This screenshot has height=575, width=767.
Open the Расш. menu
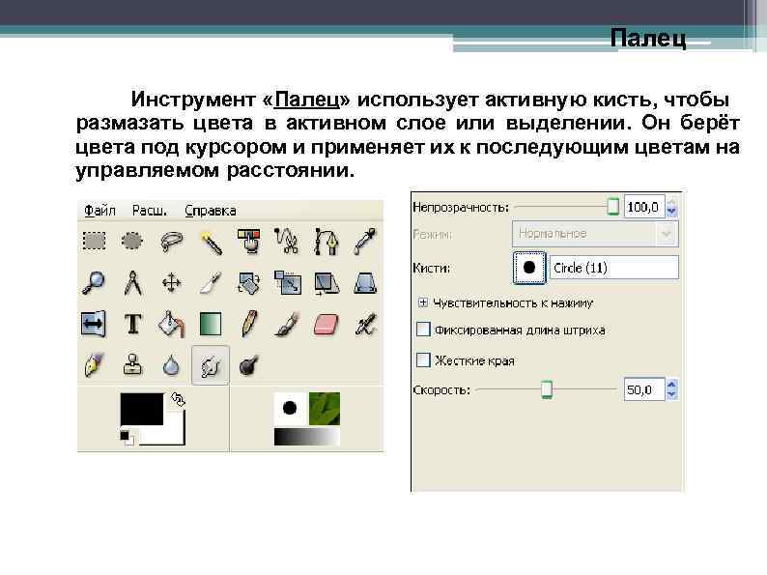(150, 211)
